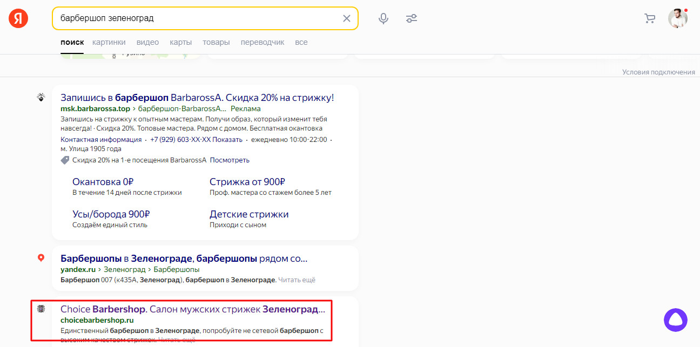Viewport: 700px width, 347px height.
Task: Open search settings filter icon
Action: tap(412, 18)
